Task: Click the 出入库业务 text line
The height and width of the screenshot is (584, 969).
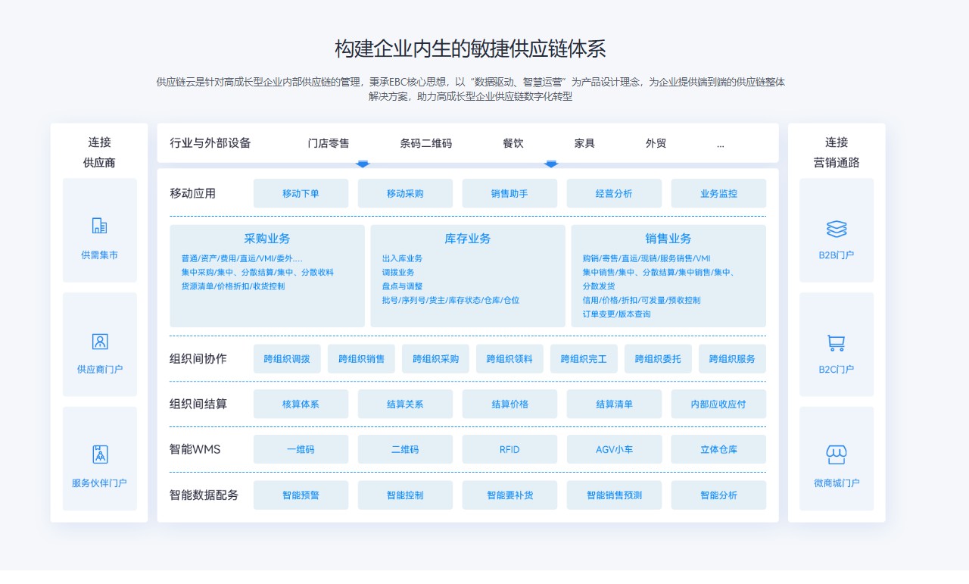Action: tap(402, 259)
